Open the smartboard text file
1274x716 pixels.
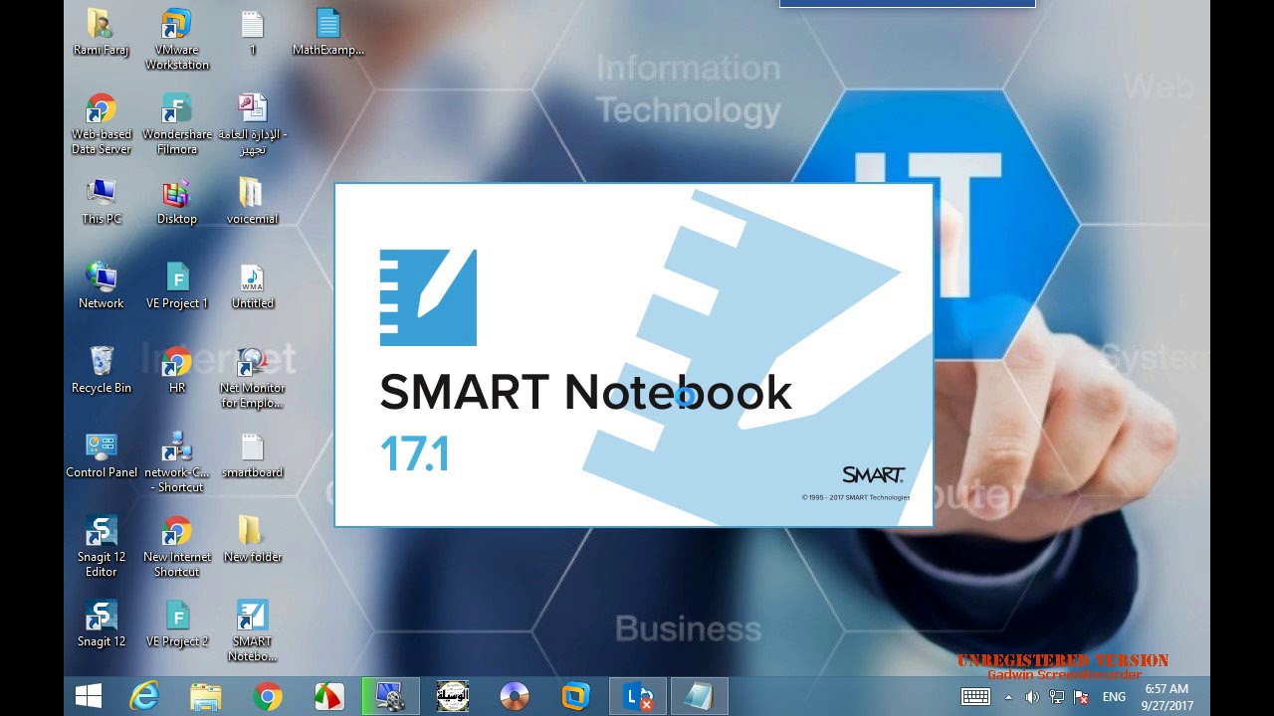pos(253,455)
